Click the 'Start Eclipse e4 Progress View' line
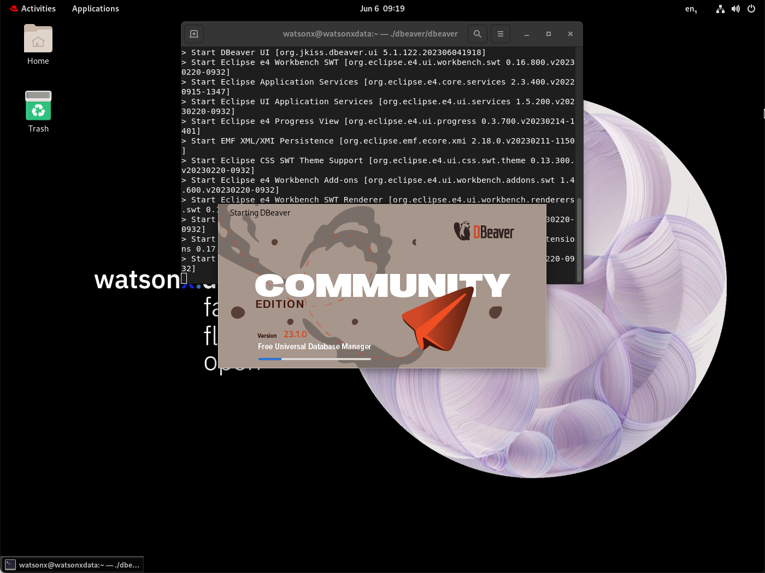 378,126
